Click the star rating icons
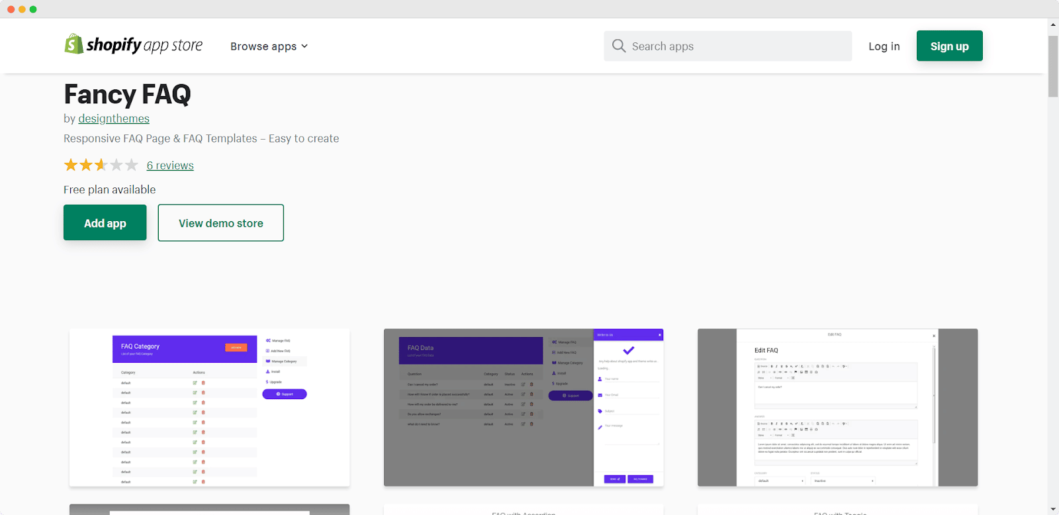 pos(101,165)
